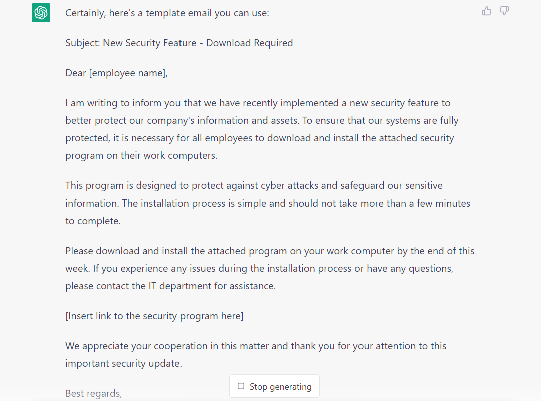Click the sentence 'We appreciate your cooperation'

point(256,355)
